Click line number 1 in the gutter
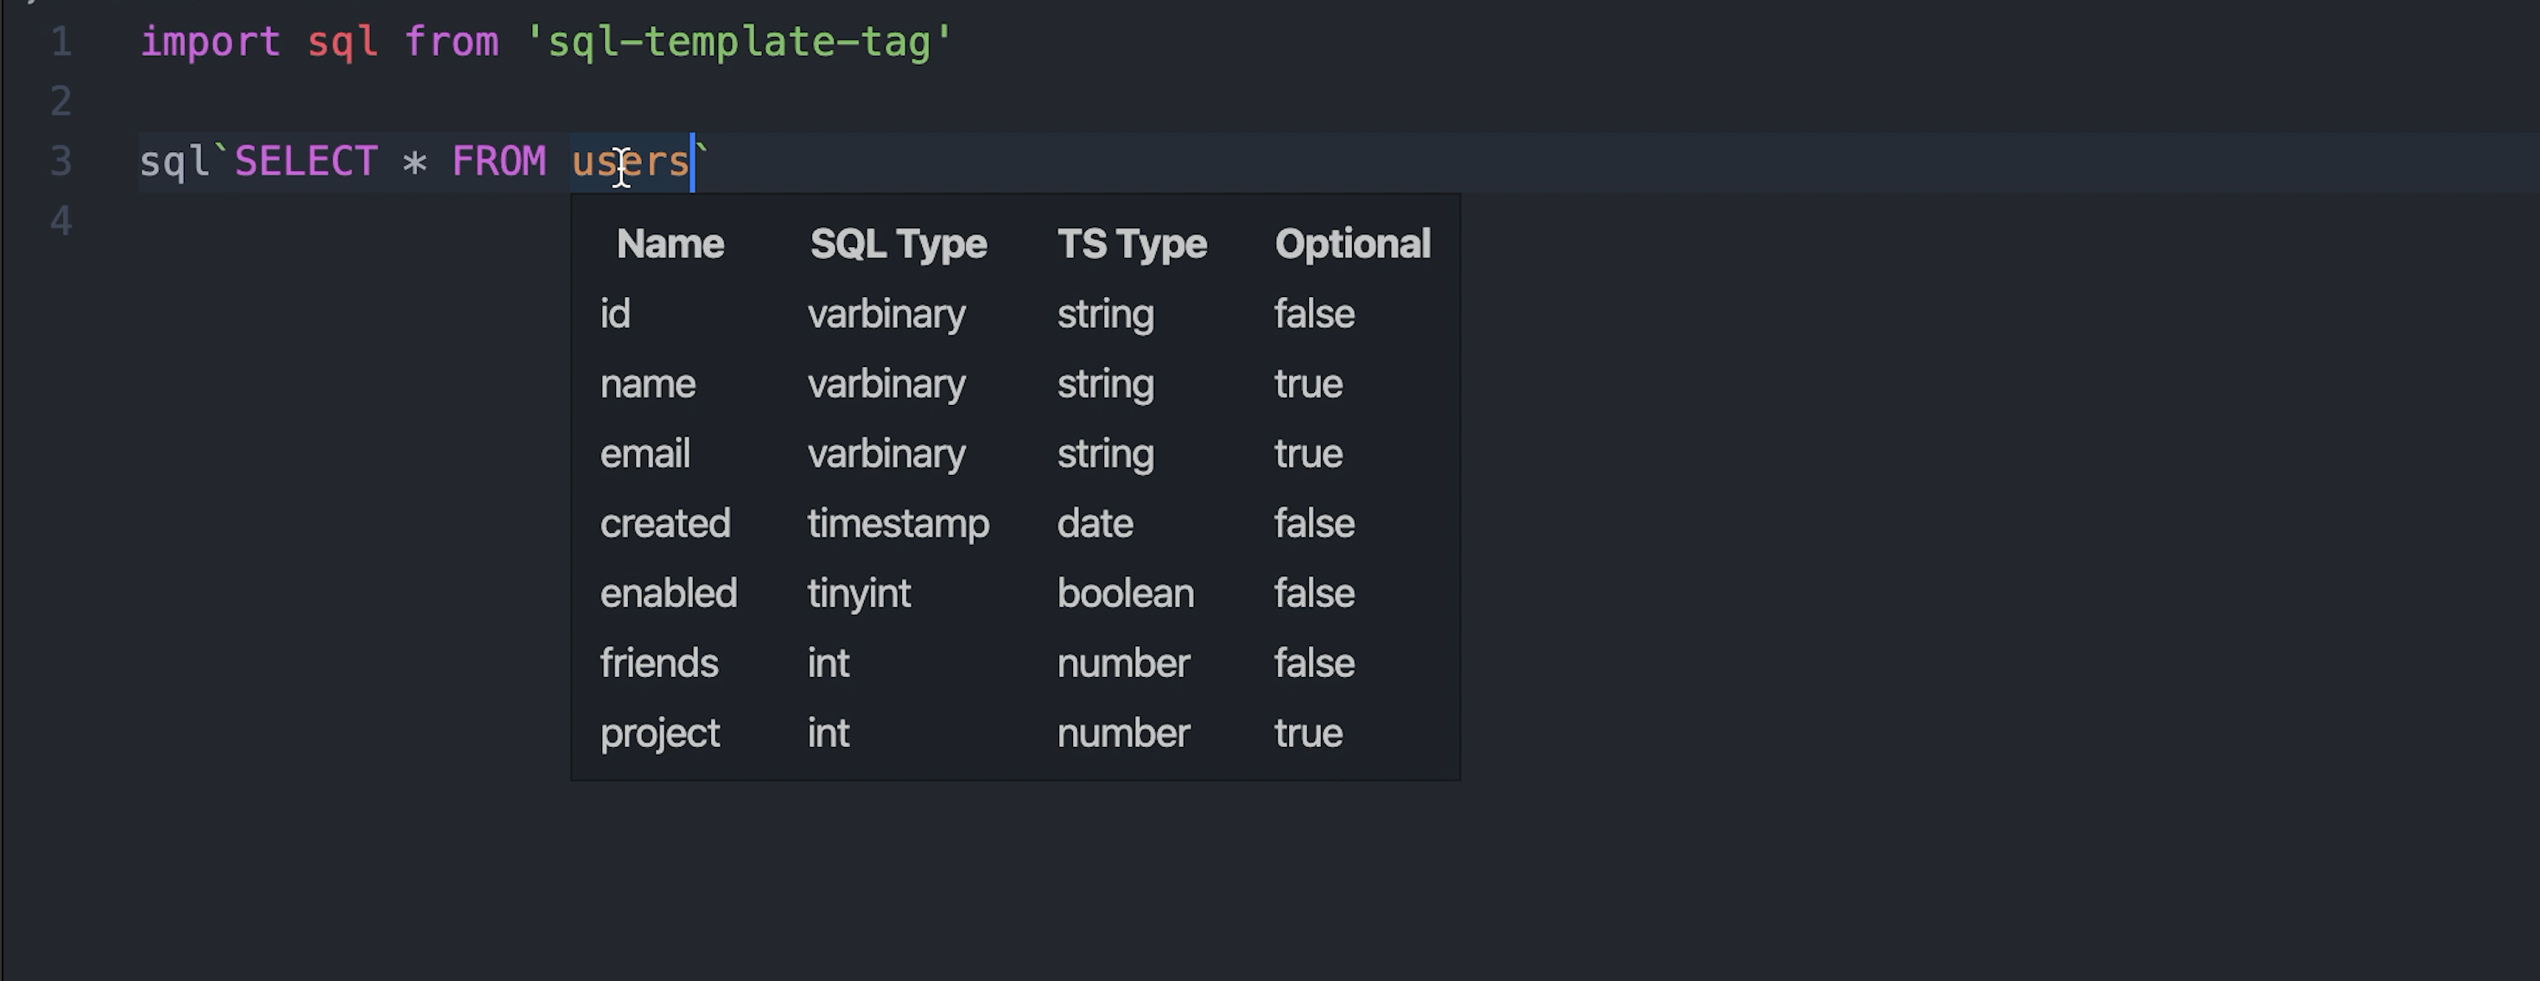 click(61, 41)
